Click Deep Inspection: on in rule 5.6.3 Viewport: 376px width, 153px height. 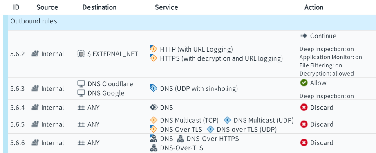pos(327,96)
